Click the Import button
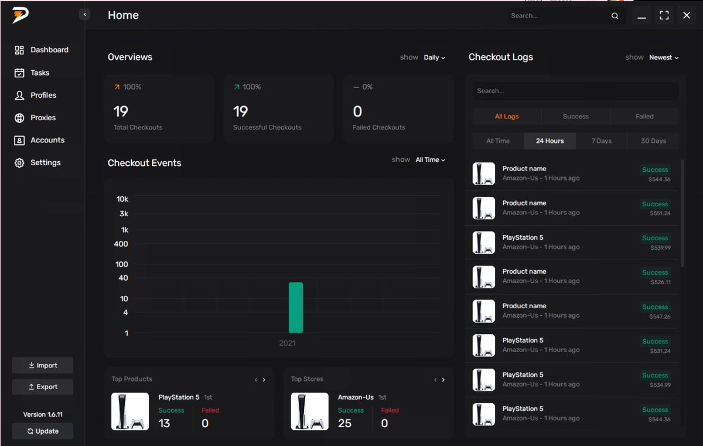Screen dimensions: 703x446 43,365
